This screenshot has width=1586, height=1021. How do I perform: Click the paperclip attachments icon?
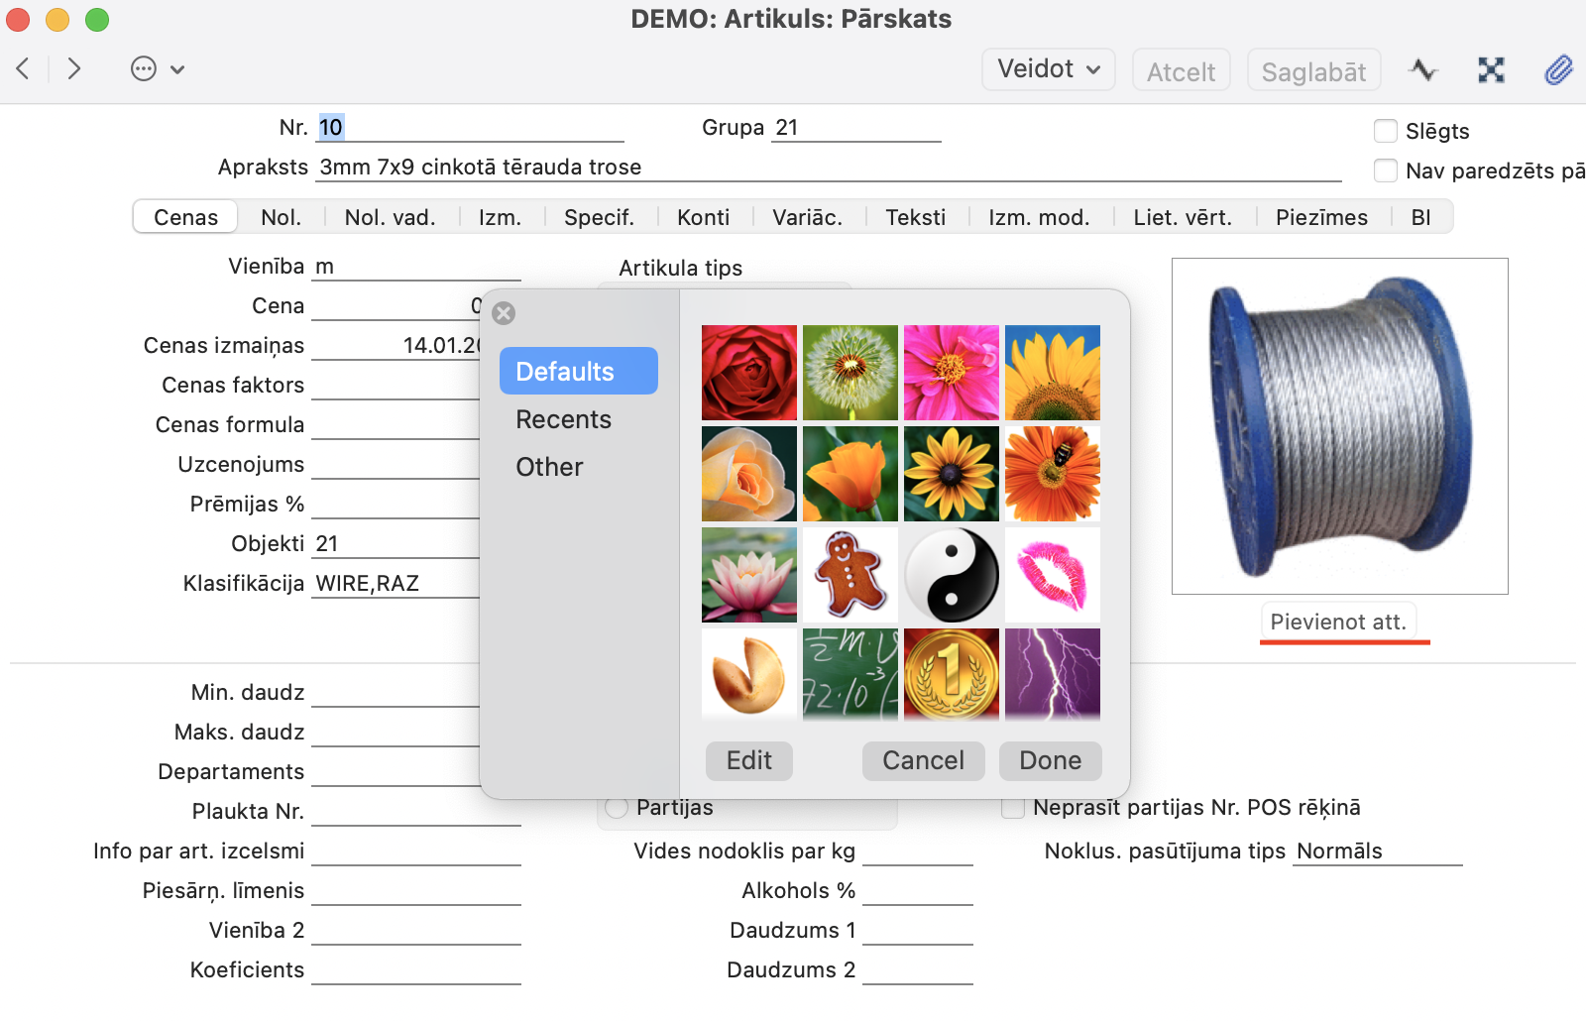click(1558, 69)
